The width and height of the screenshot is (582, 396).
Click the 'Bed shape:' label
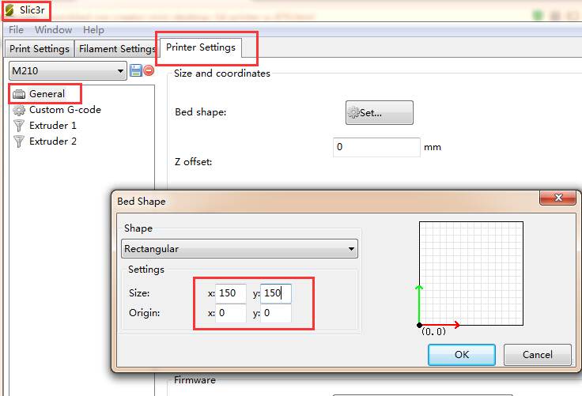tap(200, 112)
